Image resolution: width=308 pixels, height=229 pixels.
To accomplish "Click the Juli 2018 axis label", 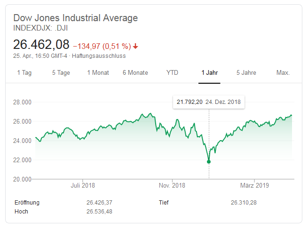I will tap(83, 185).
